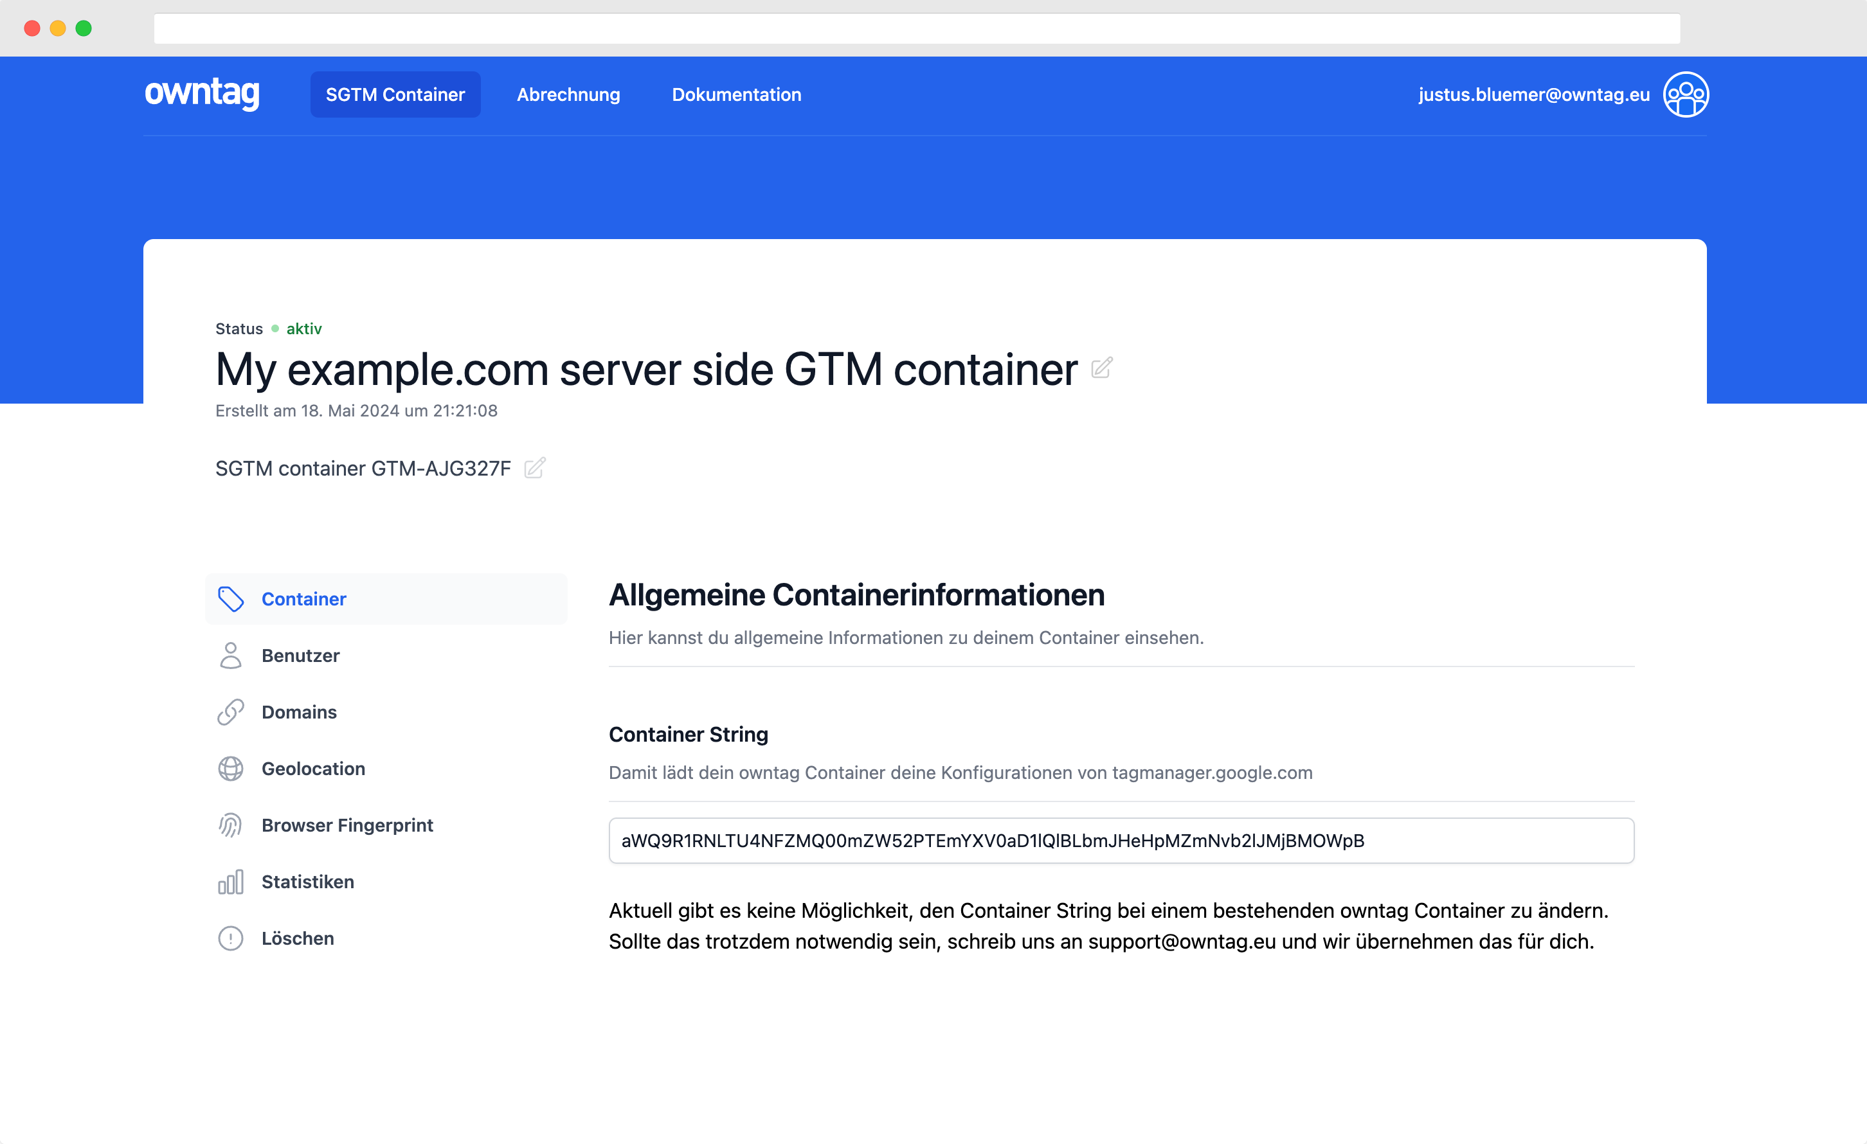Click the browser address bar
This screenshot has height=1144, width=1867.
click(917, 29)
